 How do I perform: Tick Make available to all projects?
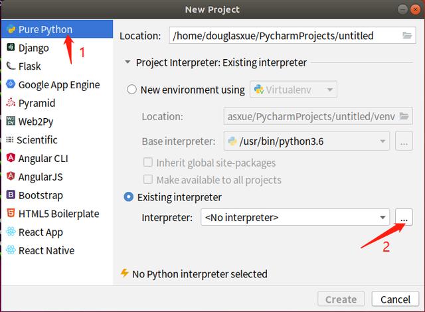(147, 179)
